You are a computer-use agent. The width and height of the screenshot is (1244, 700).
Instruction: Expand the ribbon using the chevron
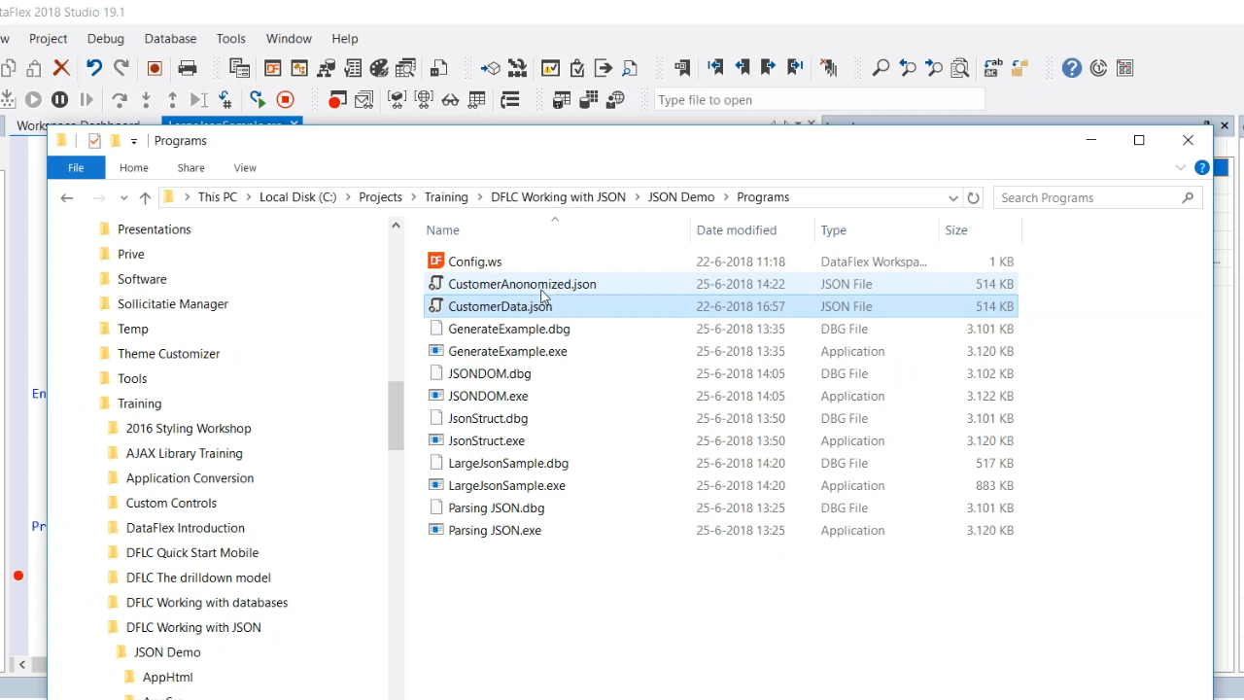coord(1180,168)
